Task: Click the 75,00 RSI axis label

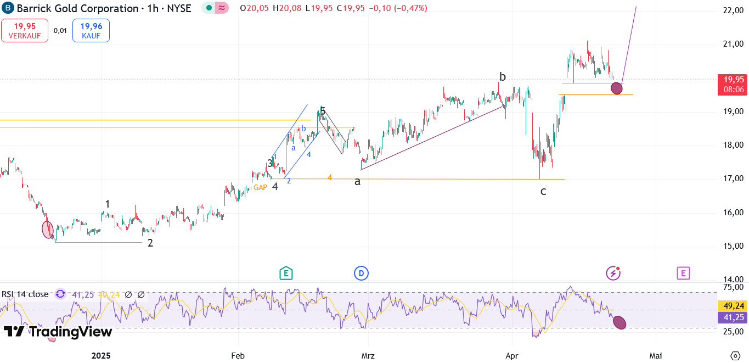Action: click(733, 287)
